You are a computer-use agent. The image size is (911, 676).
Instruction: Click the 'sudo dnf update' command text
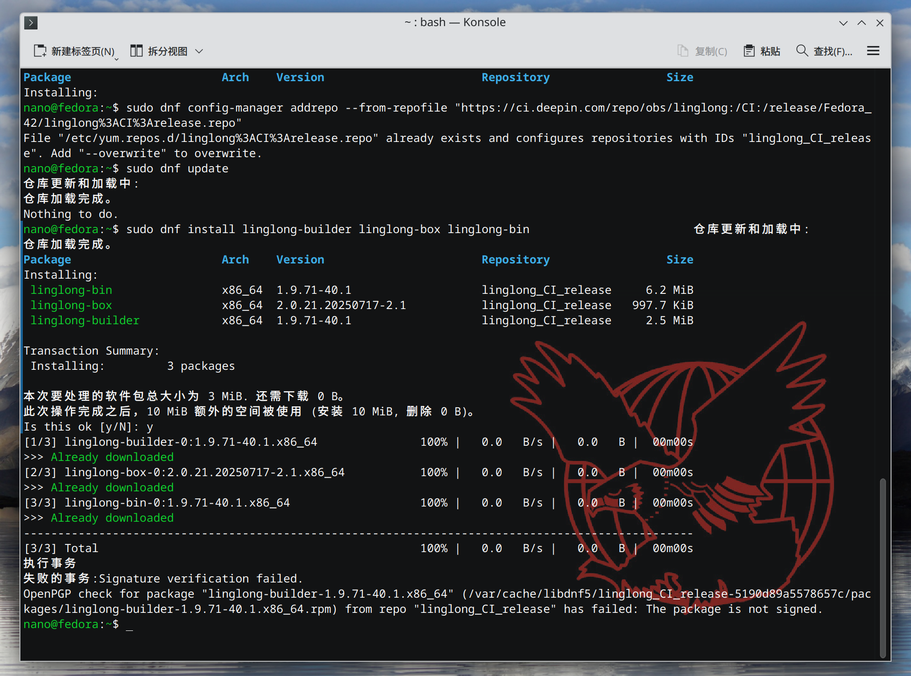click(x=177, y=169)
